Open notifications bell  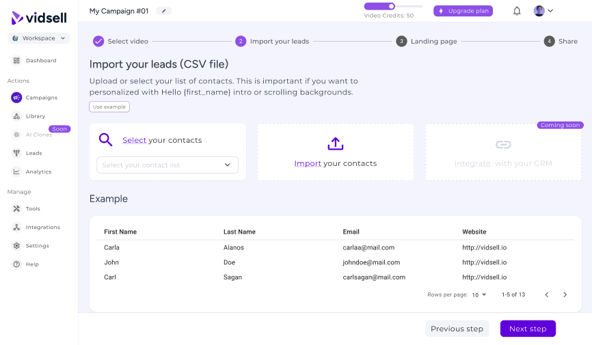[x=517, y=11]
